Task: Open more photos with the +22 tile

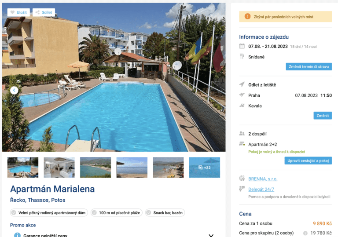Action: tap(205, 168)
